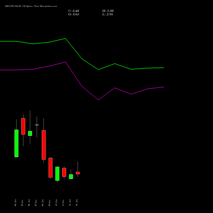Click the '09 Jan' date axis label

(x=49, y=203)
